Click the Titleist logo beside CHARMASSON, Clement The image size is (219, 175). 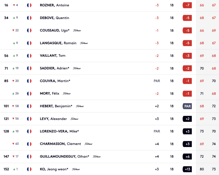[x=88, y=144]
